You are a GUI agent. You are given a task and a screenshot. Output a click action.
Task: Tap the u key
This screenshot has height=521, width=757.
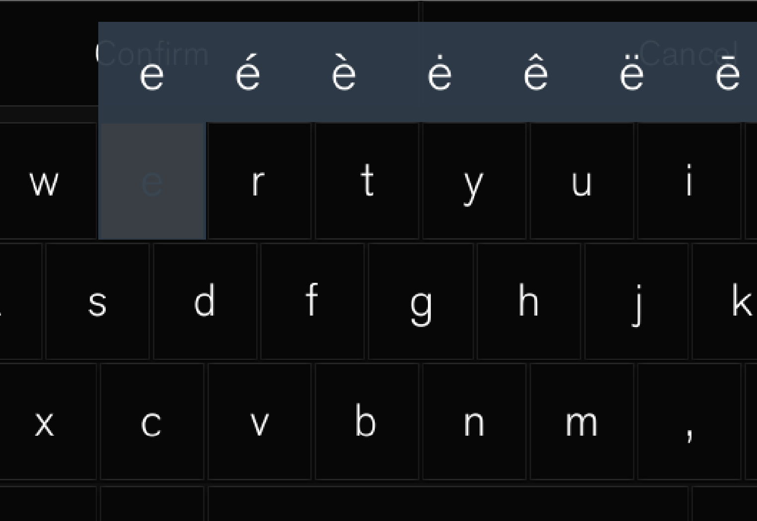click(582, 181)
